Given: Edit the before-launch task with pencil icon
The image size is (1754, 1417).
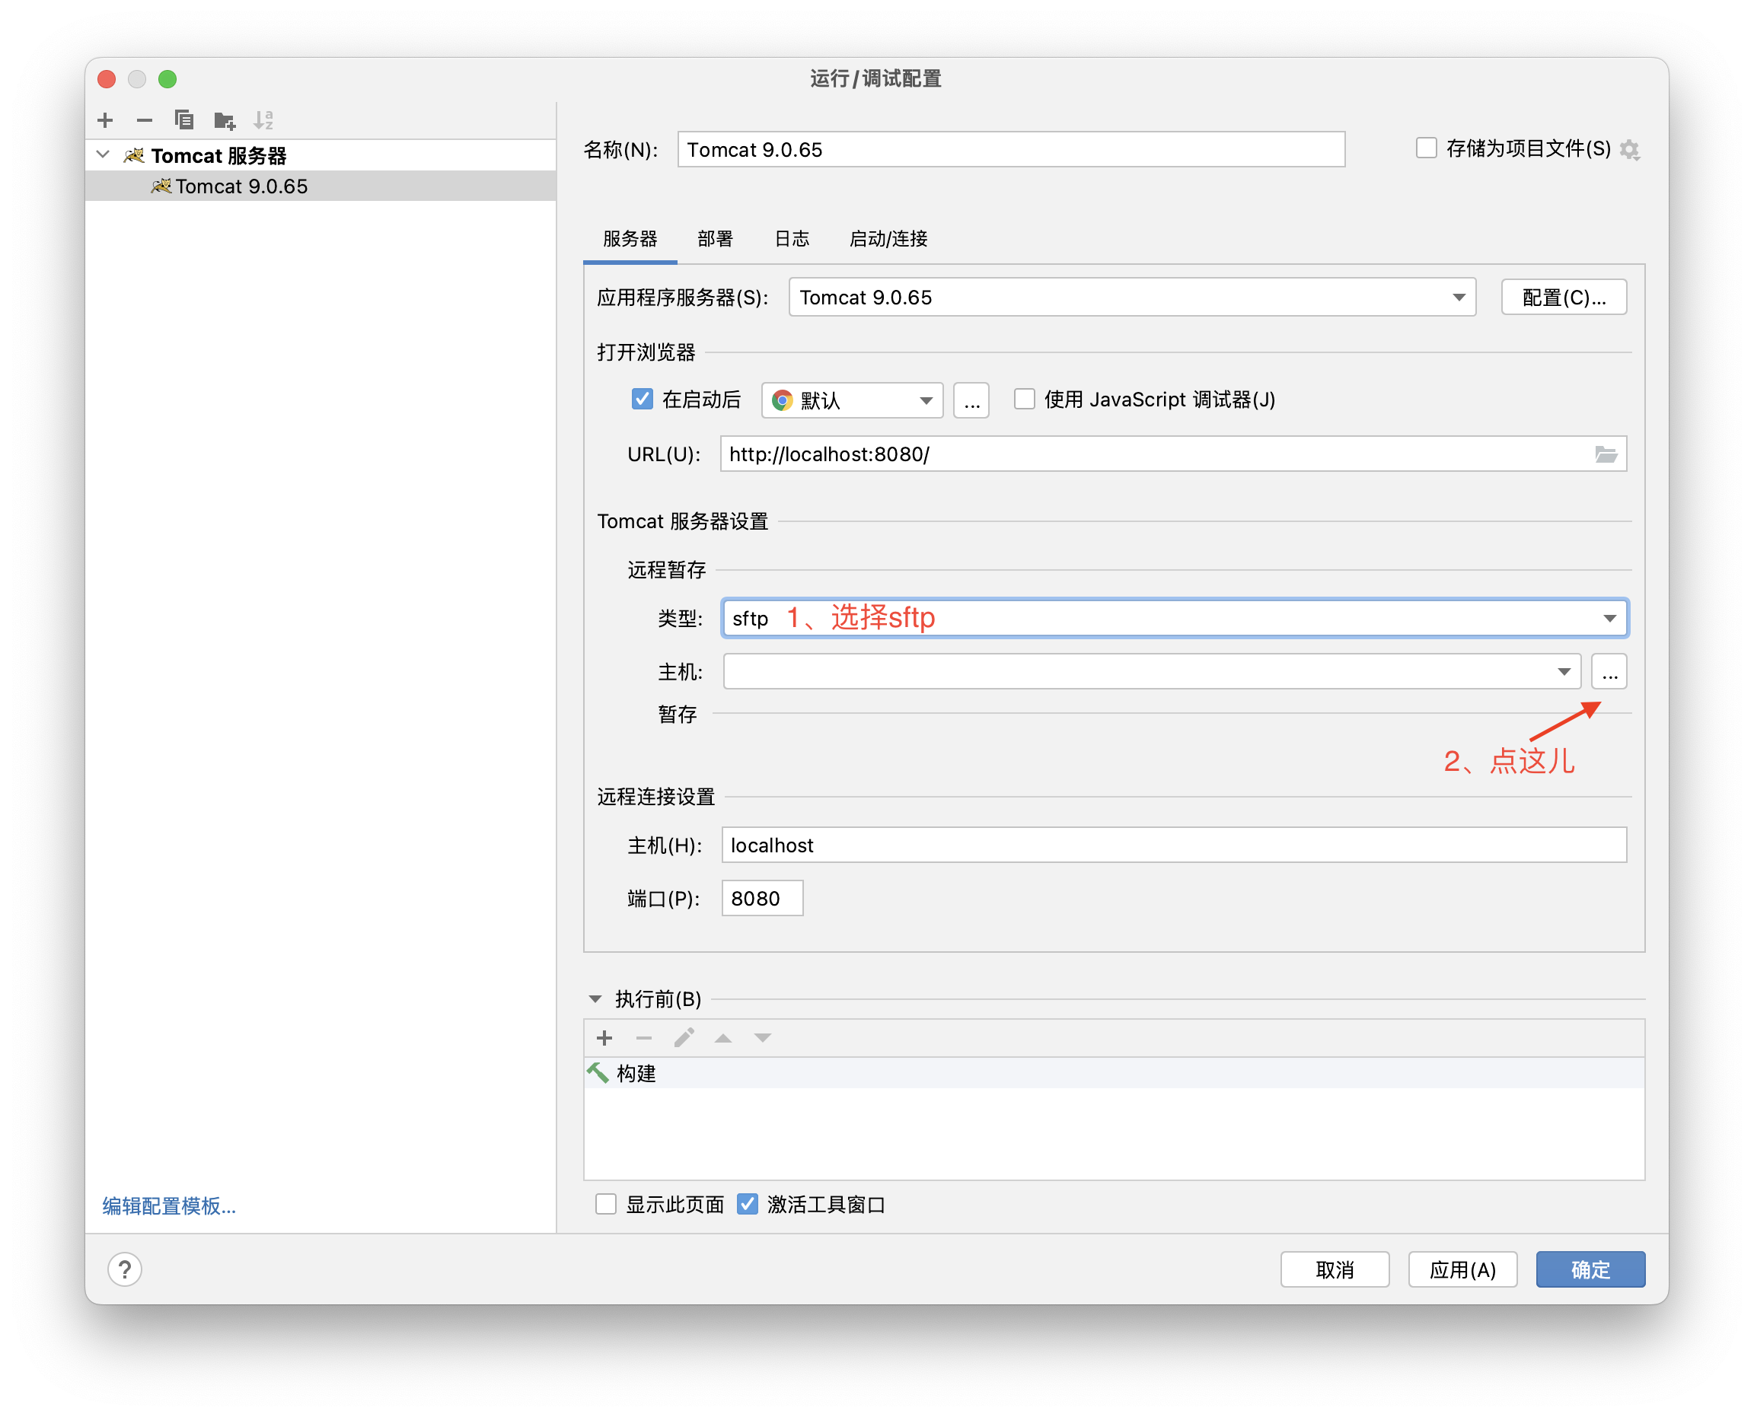Looking at the screenshot, I should [x=684, y=1038].
